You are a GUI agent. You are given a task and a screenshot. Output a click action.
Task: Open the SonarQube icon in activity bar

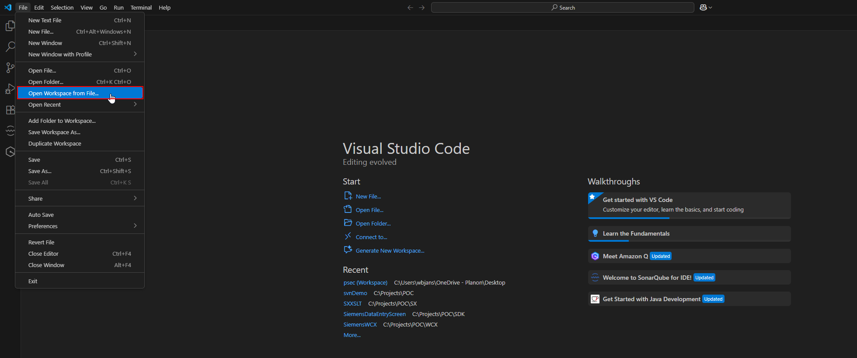pyautogui.click(x=10, y=131)
